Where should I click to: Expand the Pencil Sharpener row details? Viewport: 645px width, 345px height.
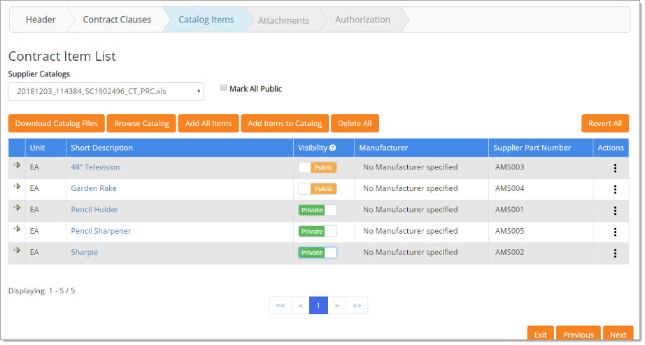(x=17, y=230)
